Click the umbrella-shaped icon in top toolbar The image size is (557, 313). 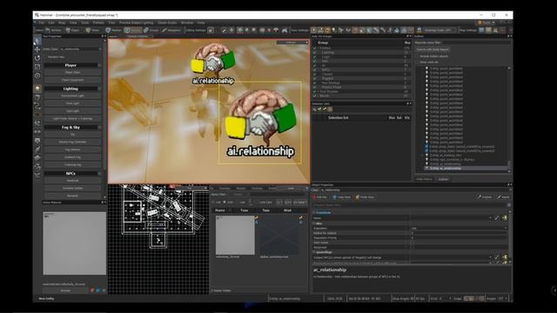(277, 30)
